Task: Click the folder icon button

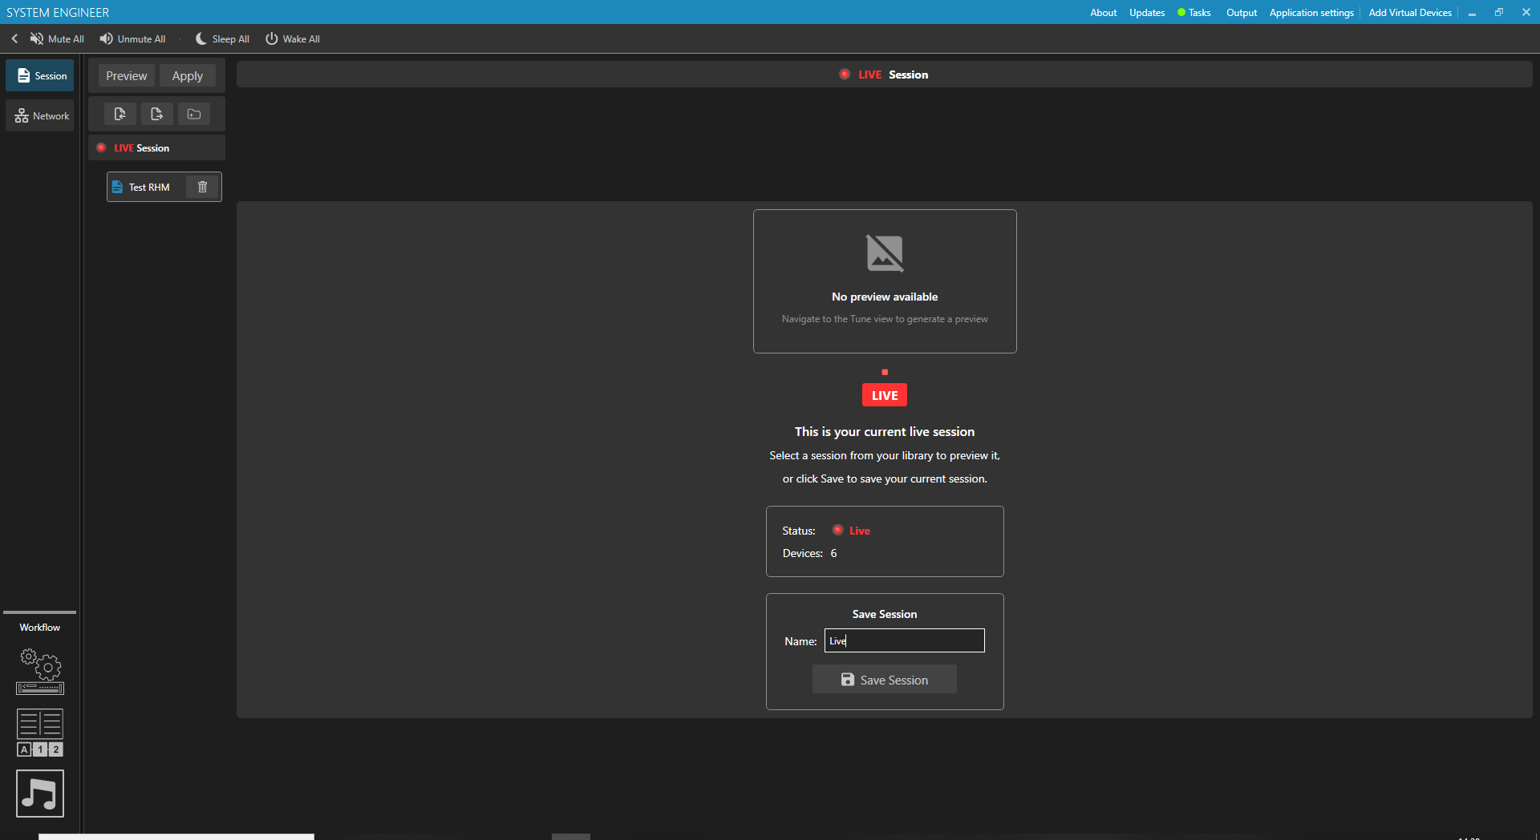Action: pyautogui.click(x=194, y=114)
